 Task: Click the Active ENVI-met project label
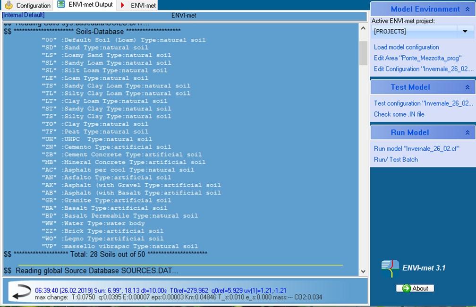[x=403, y=21]
